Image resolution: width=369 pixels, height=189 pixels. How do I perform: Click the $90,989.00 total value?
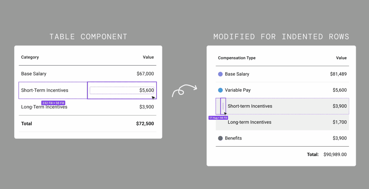click(335, 154)
